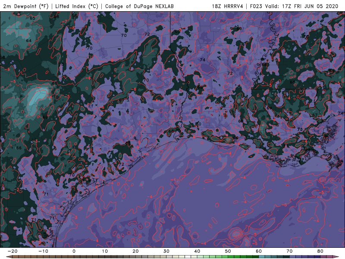
Task: Click the '-10' colorbar scale label
Action: coord(43,251)
